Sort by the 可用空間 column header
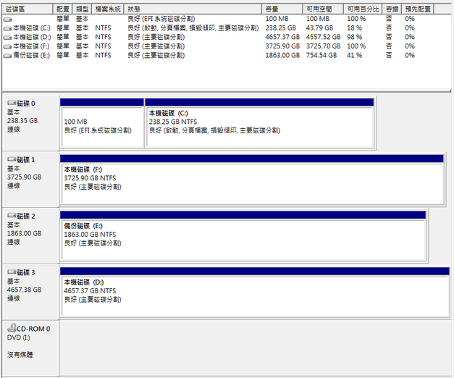454x378 pixels. [323, 9]
